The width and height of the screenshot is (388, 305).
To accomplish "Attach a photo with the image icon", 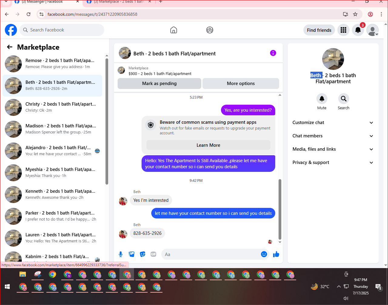I will (132, 254).
